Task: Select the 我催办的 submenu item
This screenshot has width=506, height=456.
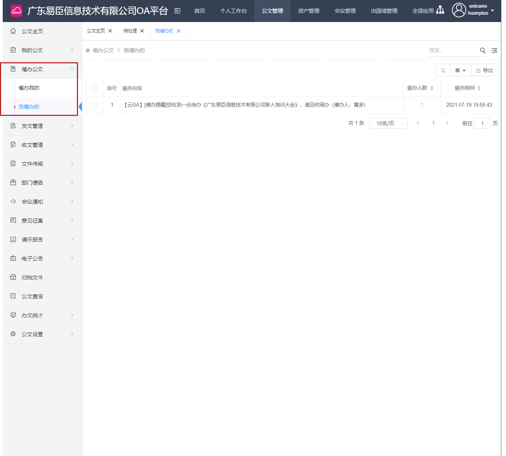Action: coord(29,107)
